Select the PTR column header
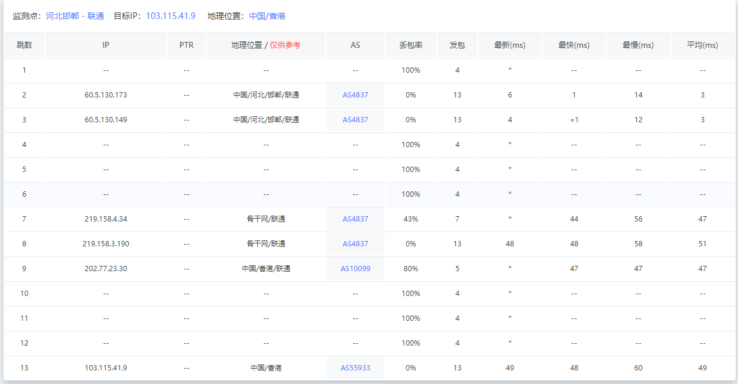Viewport: 738px width, 384px height. click(186, 45)
